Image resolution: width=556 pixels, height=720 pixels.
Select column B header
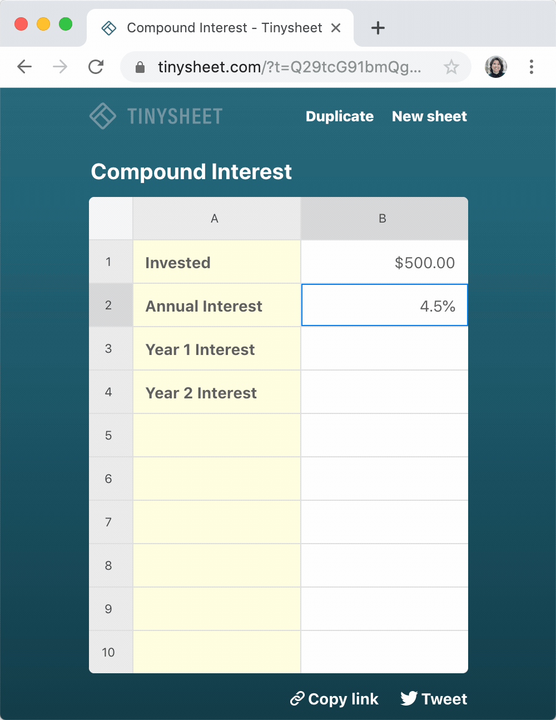point(383,219)
